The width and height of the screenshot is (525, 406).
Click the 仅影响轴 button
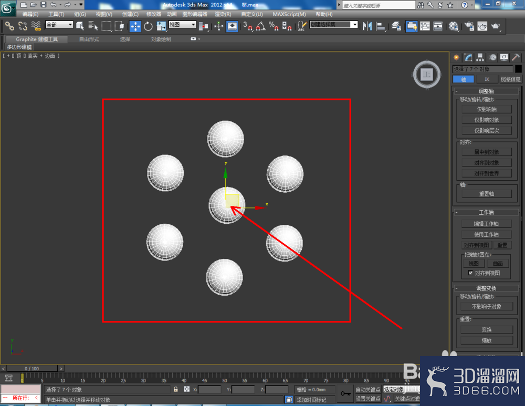click(x=487, y=109)
